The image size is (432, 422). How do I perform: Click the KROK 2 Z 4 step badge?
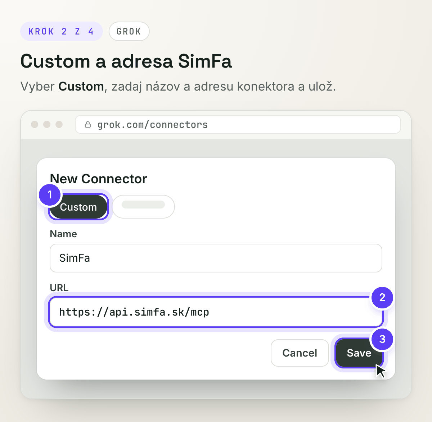click(62, 31)
